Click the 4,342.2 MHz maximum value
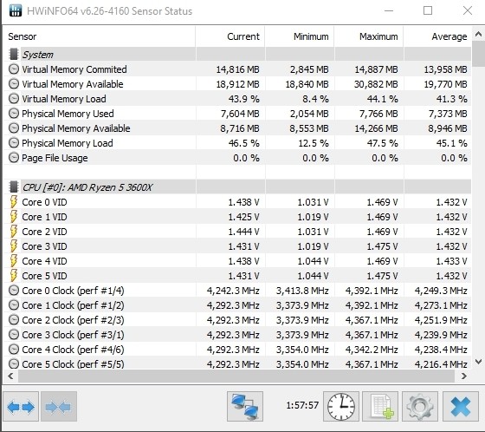 click(x=372, y=350)
